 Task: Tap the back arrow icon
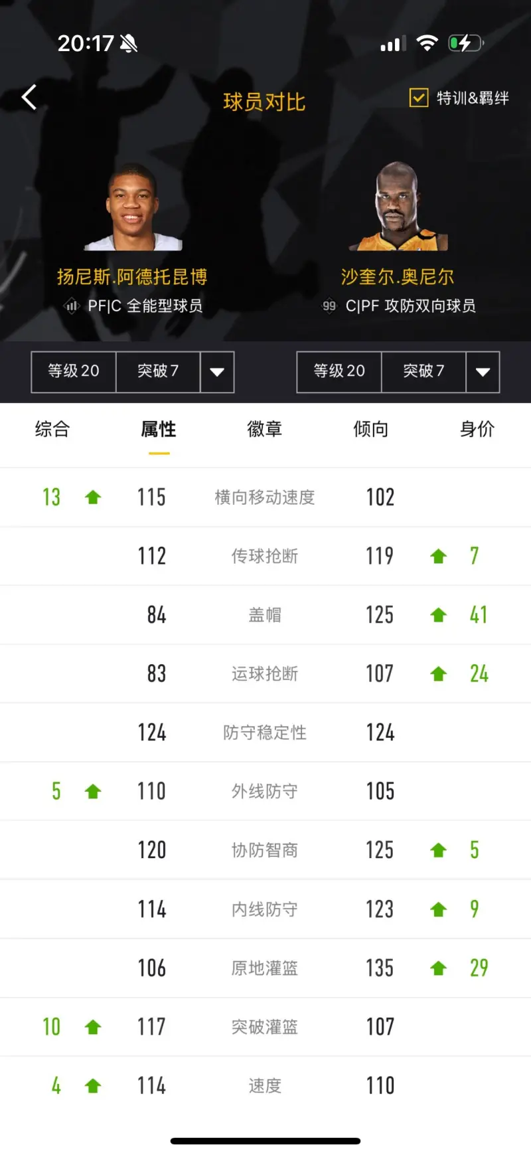[x=29, y=98]
